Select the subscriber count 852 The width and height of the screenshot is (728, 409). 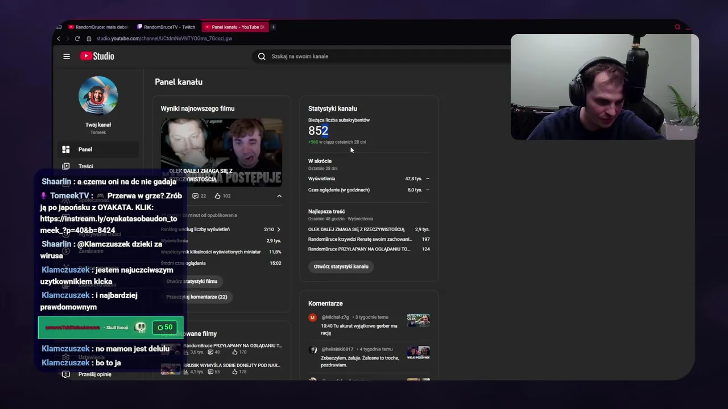[x=318, y=131]
